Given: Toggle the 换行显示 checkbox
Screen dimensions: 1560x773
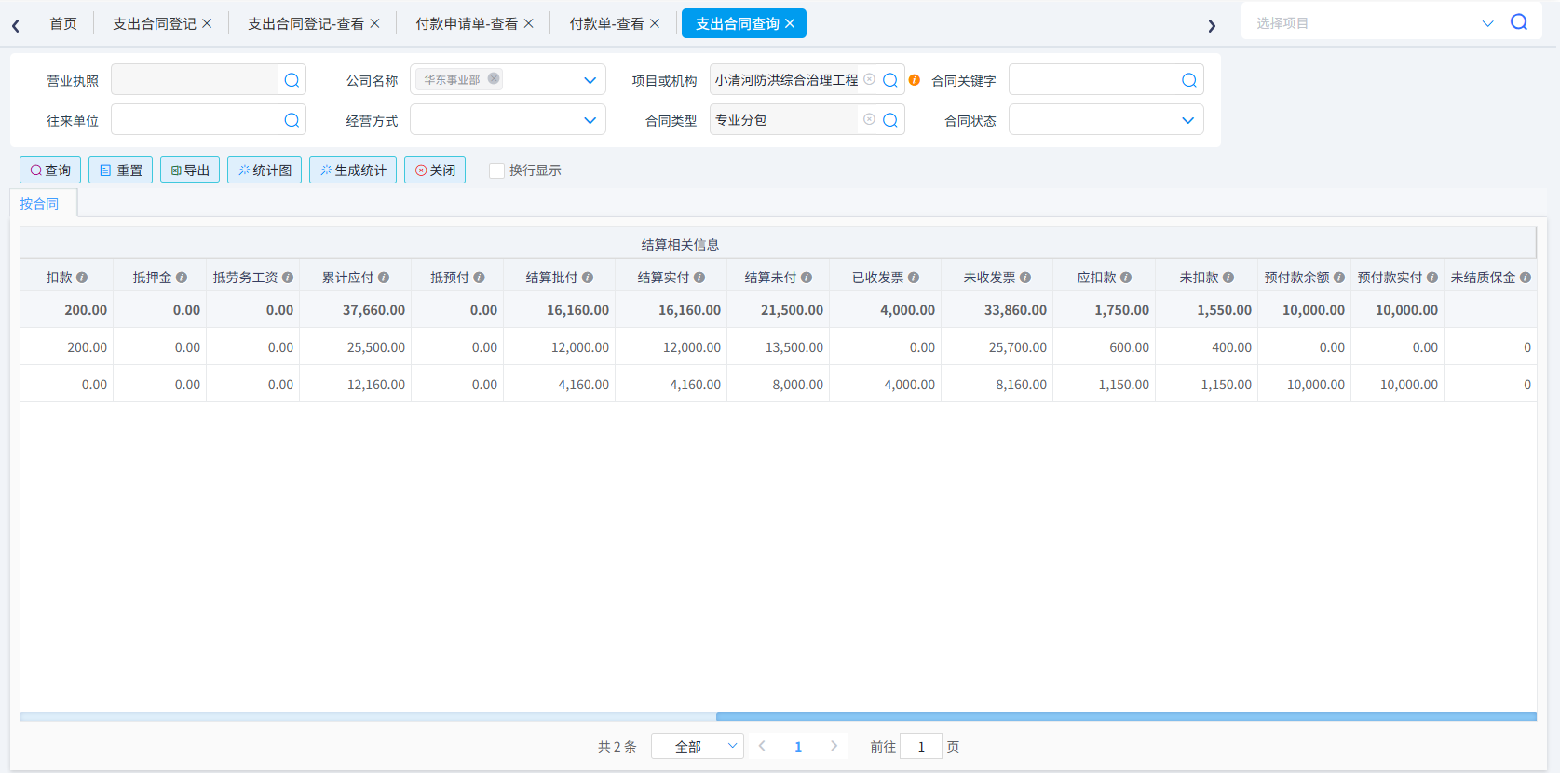Looking at the screenshot, I should point(496,170).
